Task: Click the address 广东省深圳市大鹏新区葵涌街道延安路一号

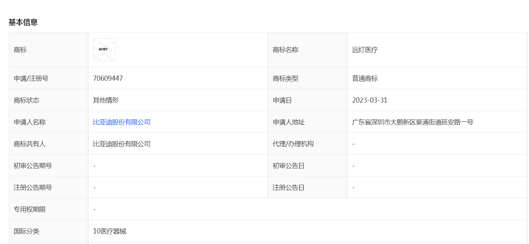Action: [x=412, y=122]
